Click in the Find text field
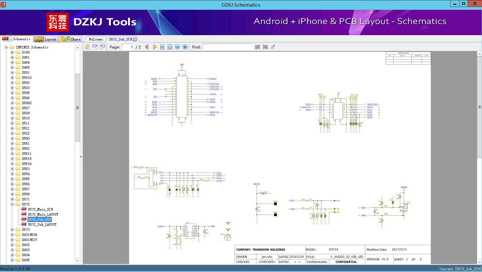Screen dimensions: 482x272 coord(228,47)
